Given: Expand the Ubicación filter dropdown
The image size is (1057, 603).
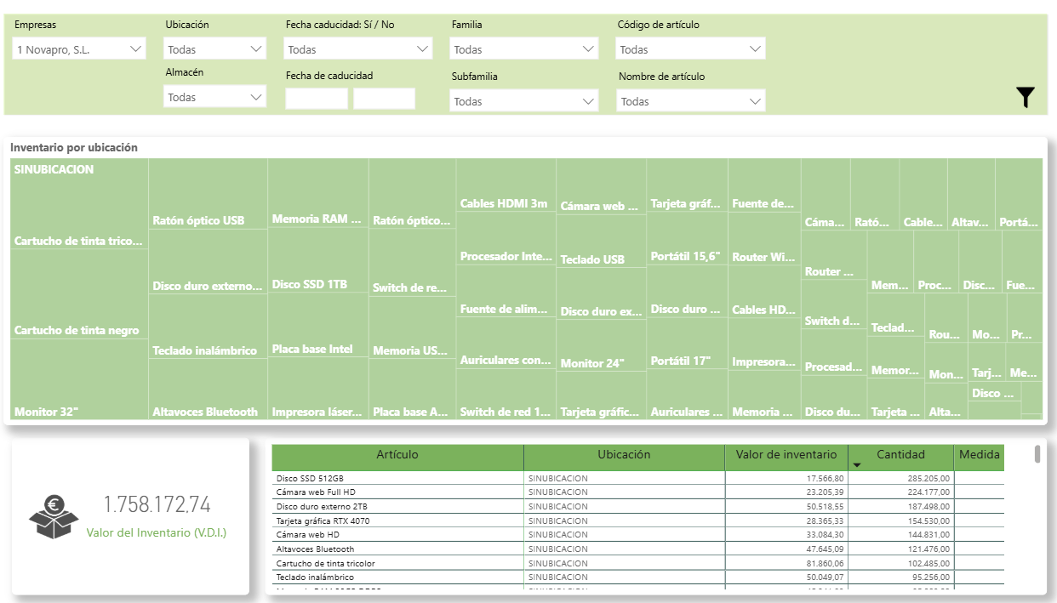Looking at the screenshot, I should [215, 50].
